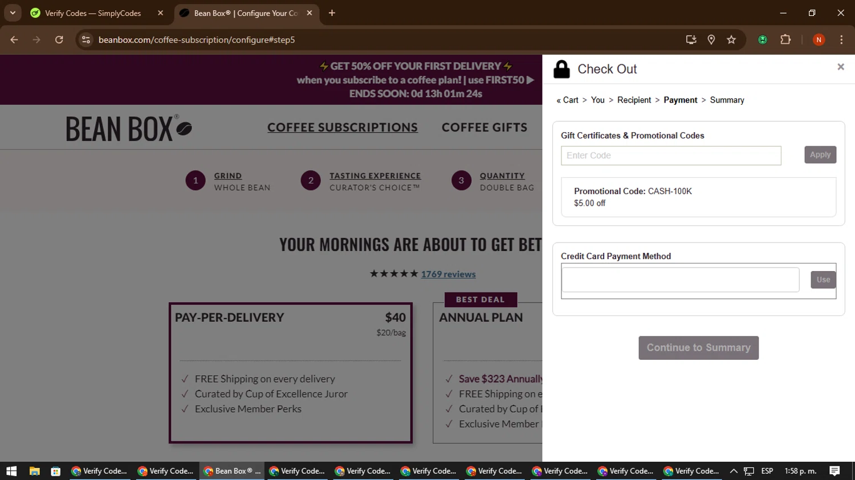This screenshot has width=855, height=480.
Task: Click Continue to Summary button
Action: [698, 348]
